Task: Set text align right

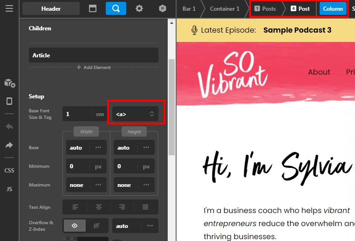Action: click(x=122, y=207)
